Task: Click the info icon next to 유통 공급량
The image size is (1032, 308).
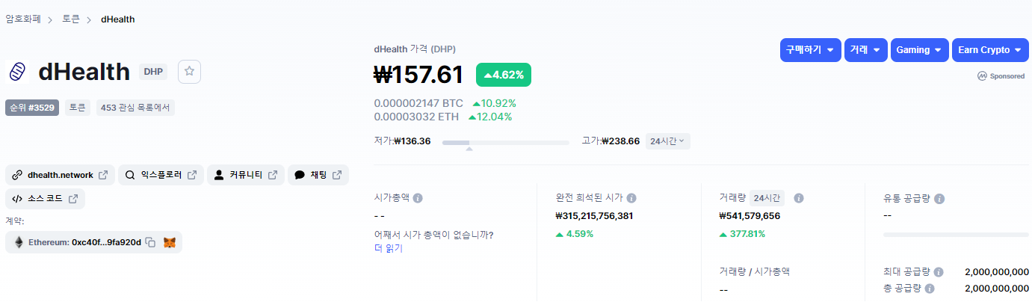Action: pos(939,199)
